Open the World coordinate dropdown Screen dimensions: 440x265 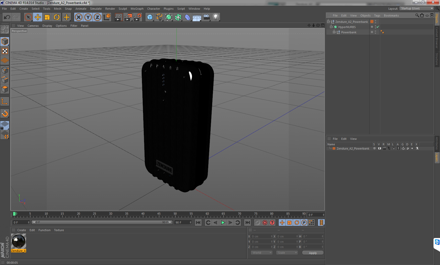(x=261, y=253)
